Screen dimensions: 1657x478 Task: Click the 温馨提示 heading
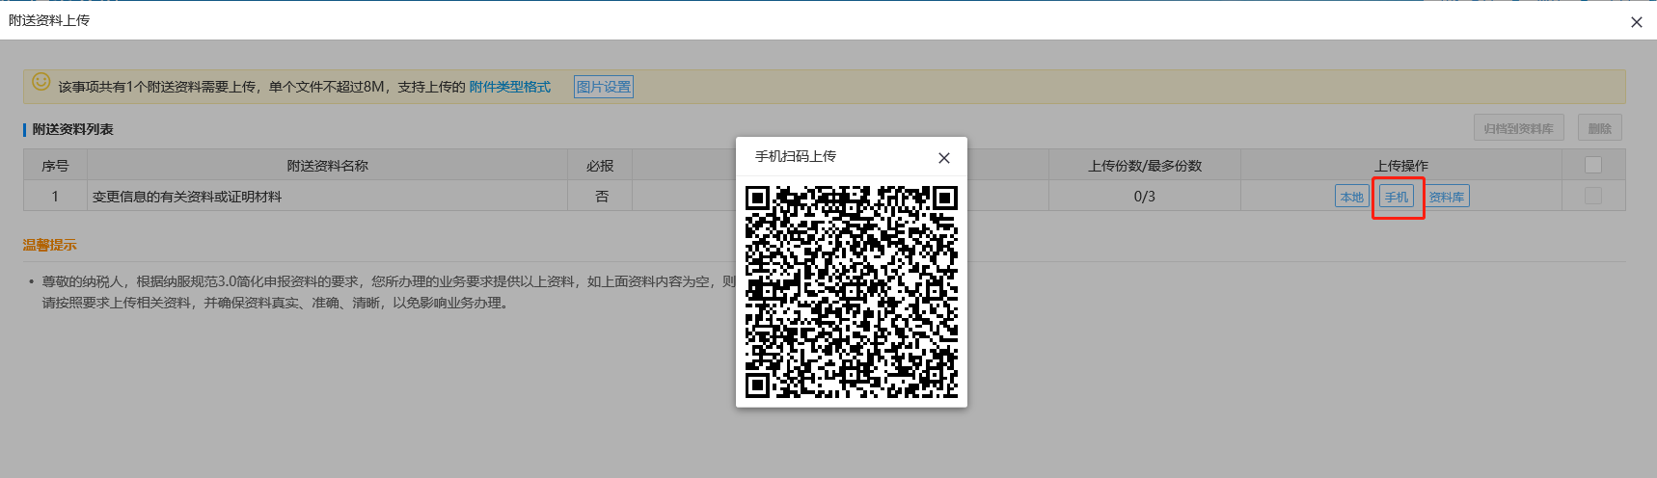coord(50,245)
